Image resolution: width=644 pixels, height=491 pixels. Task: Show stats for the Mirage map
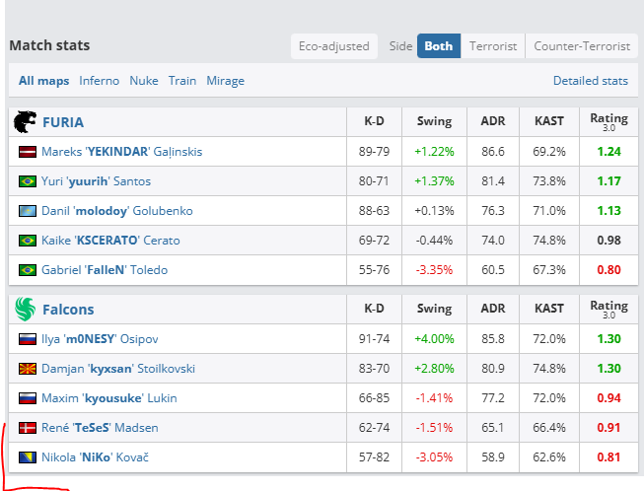[225, 81]
